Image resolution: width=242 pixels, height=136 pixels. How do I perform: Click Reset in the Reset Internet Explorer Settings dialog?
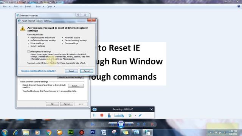[x=71, y=71]
